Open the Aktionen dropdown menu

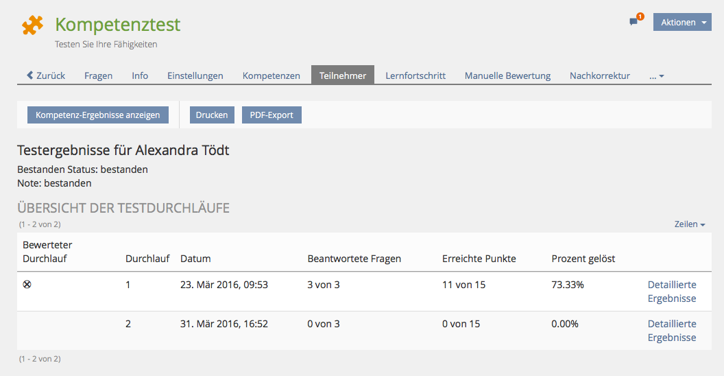(683, 22)
